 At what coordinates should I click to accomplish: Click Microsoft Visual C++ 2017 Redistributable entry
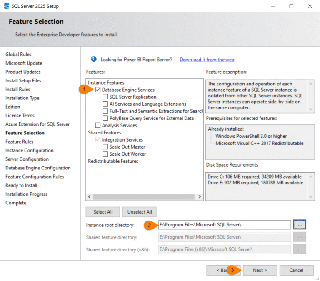pyautogui.click(x=260, y=143)
